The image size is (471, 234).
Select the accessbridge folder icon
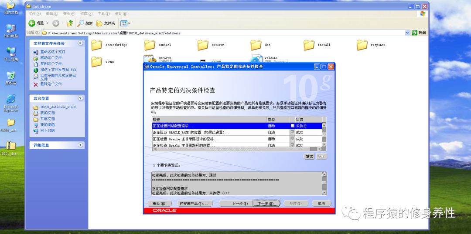tap(97, 45)
